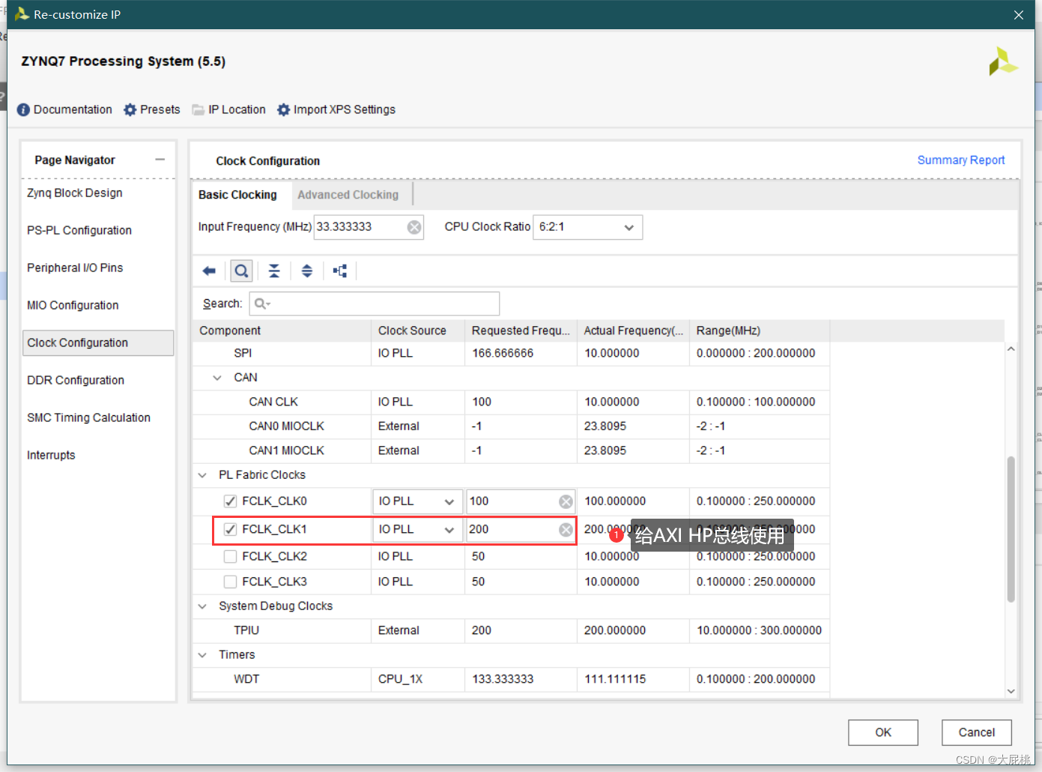Open the Presets gear icon
This screenshot has width=1042, height=772.
(x=130, y=109)
